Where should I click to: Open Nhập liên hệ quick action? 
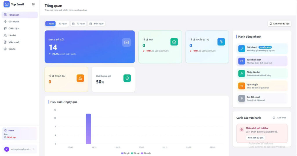tap(262, 74)
